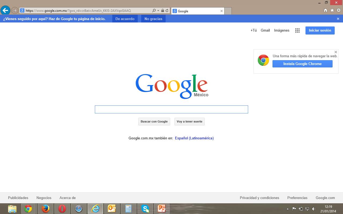Open the +Tú link
Viewport: 343px width, 214px height.
[x=253, y=30]
